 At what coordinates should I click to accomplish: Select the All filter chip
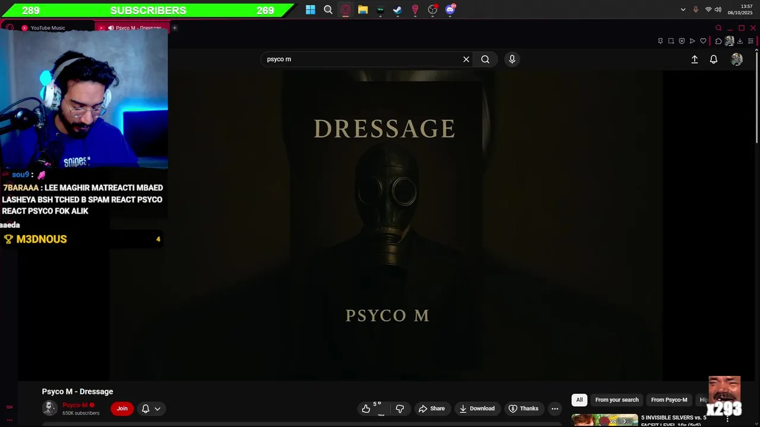pos(579,400)
